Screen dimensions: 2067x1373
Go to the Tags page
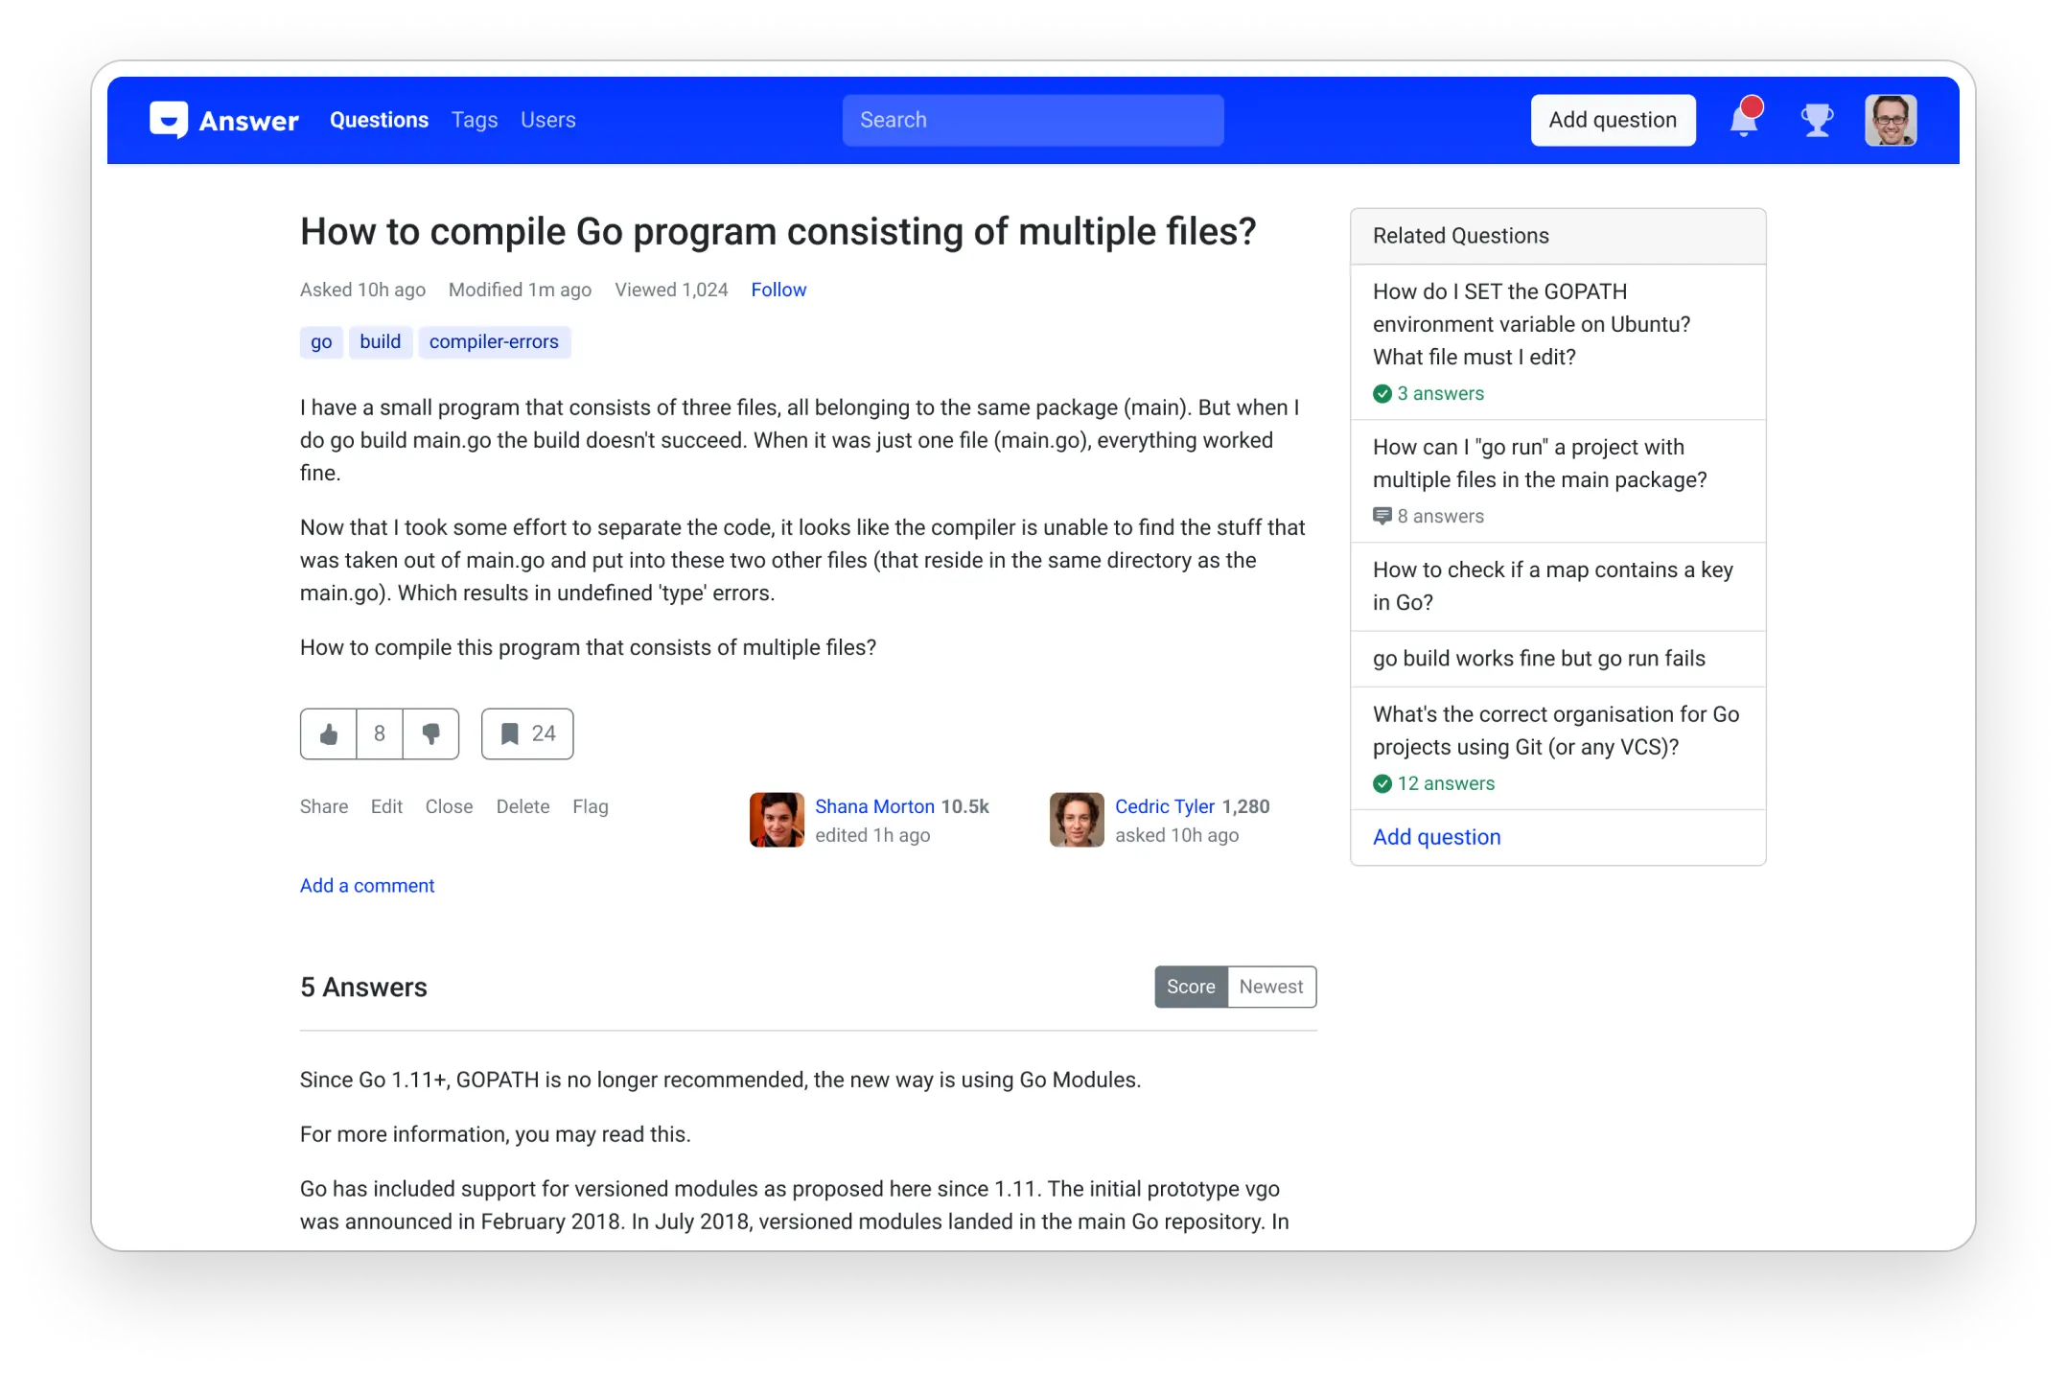point(475,120)
